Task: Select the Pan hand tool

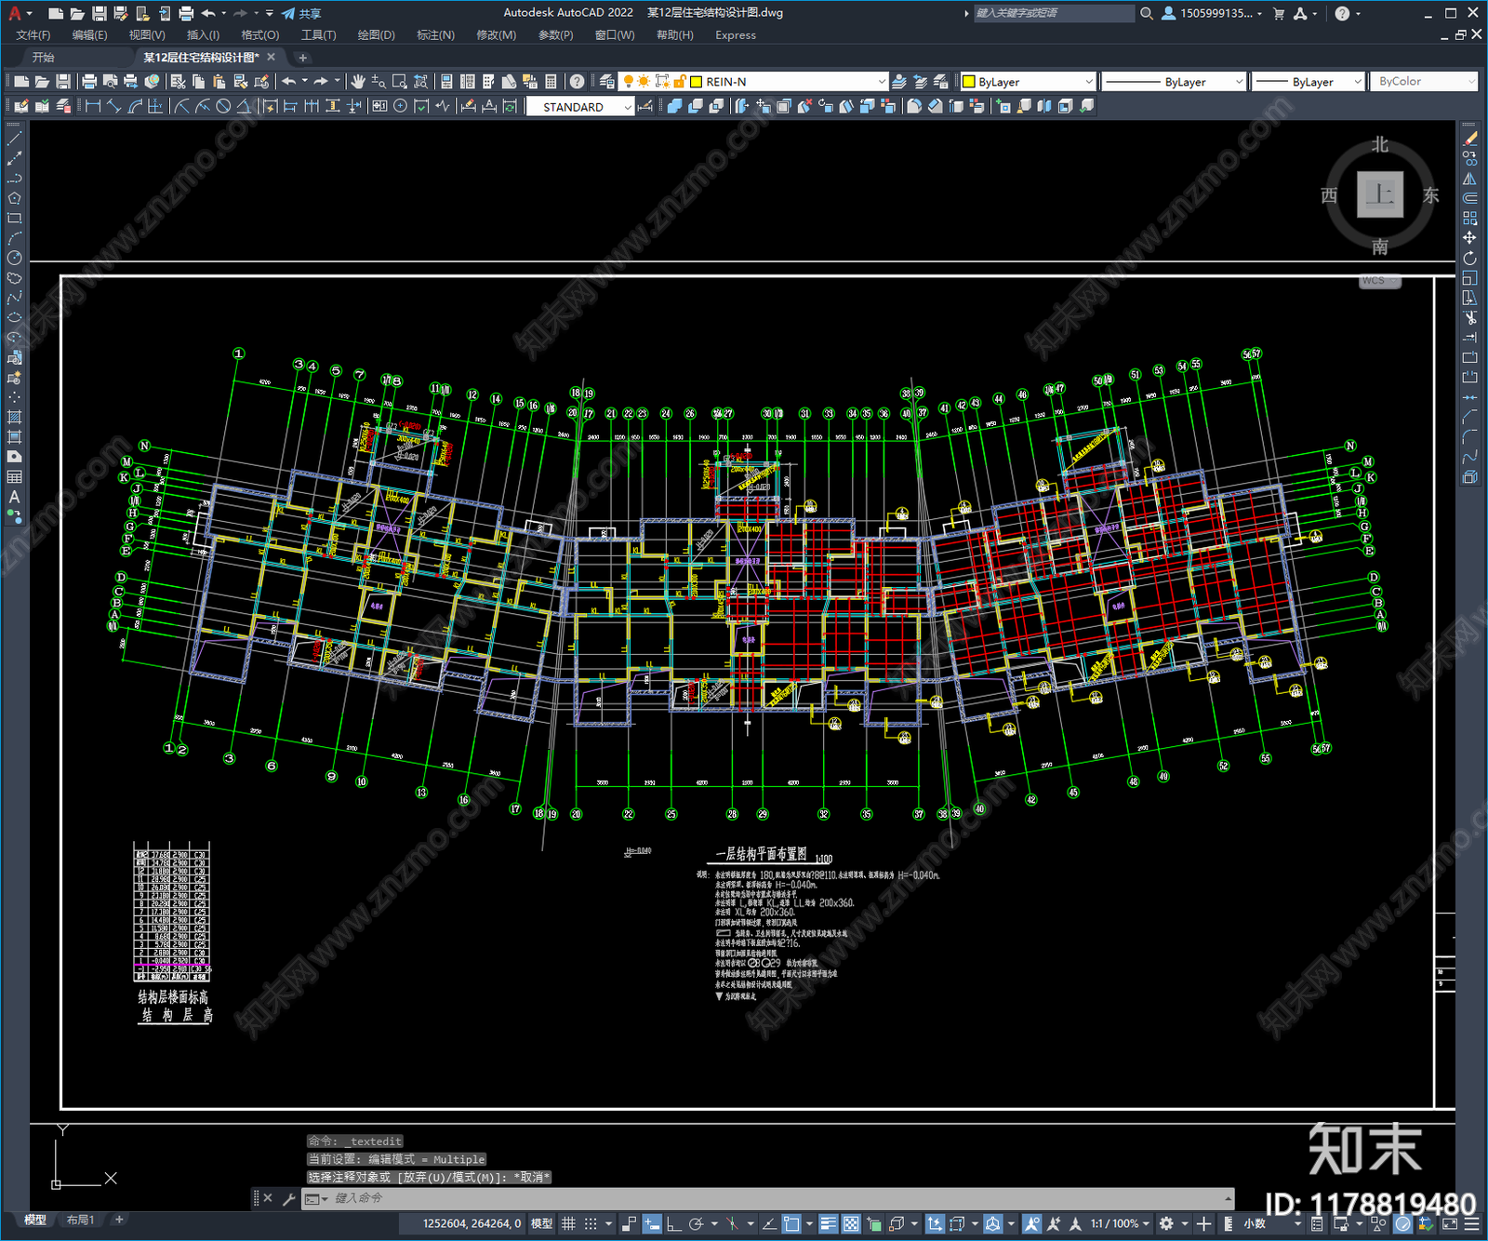Action: (x=358, y=82)
